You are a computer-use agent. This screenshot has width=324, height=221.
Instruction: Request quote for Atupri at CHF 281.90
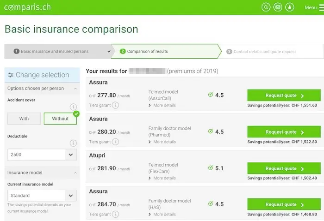point(284,168)
